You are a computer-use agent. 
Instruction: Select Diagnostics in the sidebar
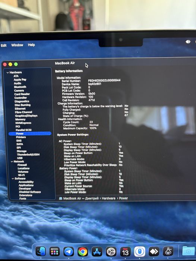coord(22,101)
